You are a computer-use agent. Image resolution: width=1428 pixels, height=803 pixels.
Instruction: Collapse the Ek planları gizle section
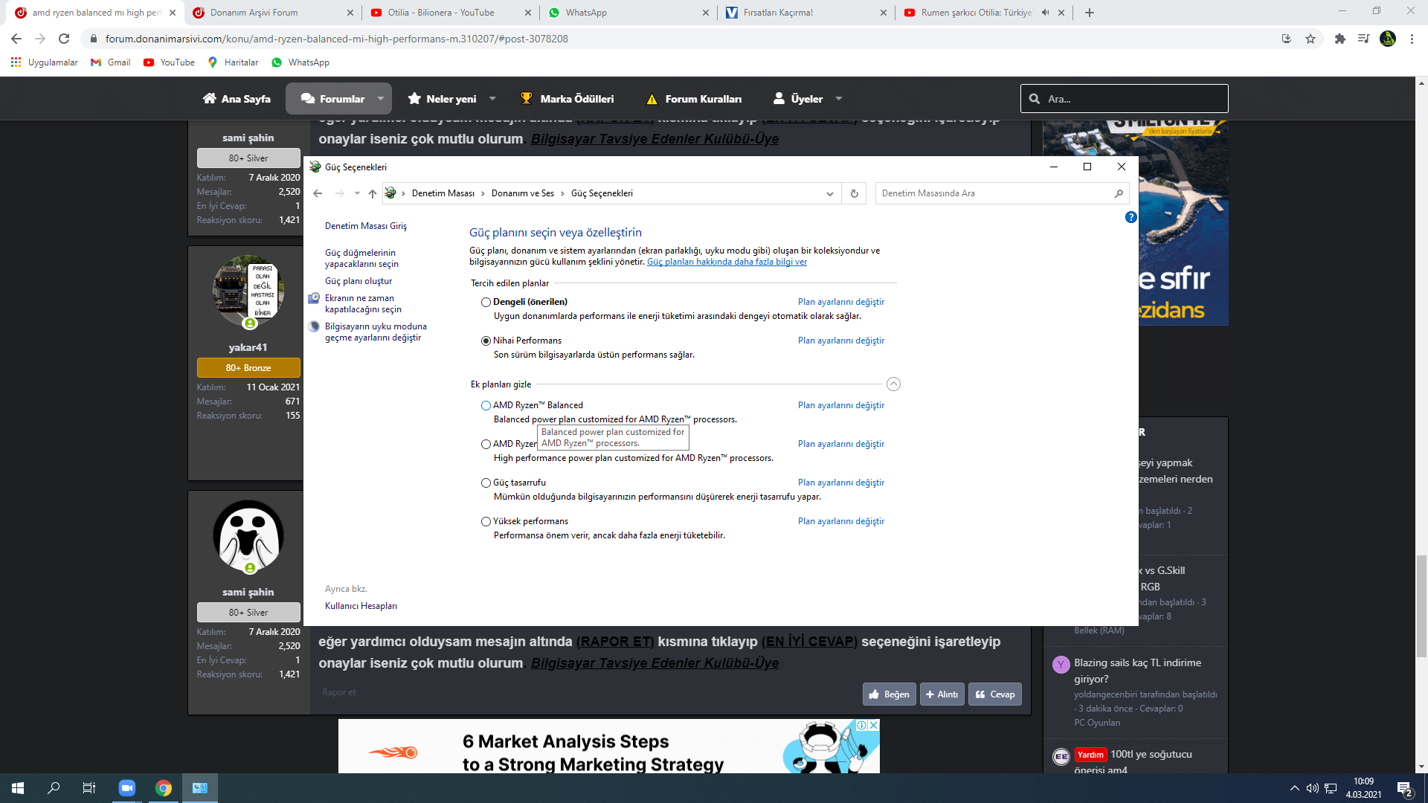pyautogui.click(x=893, y=384)
